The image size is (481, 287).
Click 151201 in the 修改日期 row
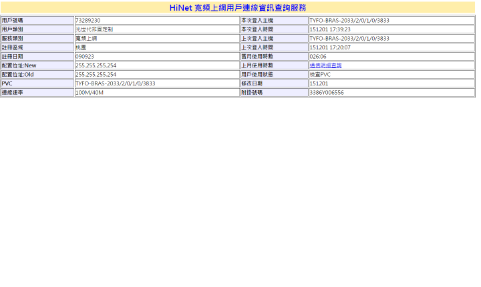319,83
